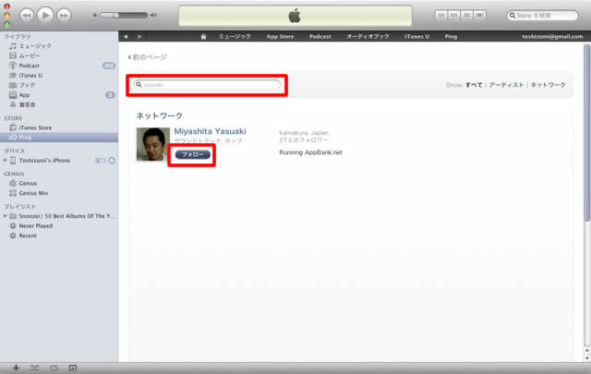Start playback with the play button

[x=45, y=16]
